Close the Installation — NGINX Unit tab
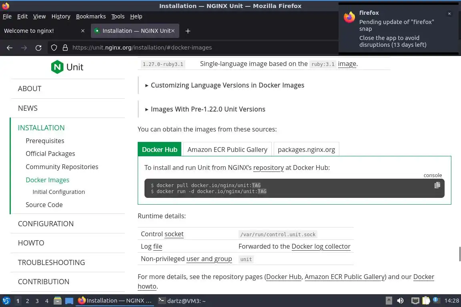Screen dimensions: 461x307 173,31
